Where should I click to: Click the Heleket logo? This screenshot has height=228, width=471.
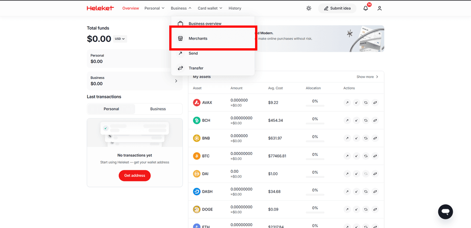(100, 8)
